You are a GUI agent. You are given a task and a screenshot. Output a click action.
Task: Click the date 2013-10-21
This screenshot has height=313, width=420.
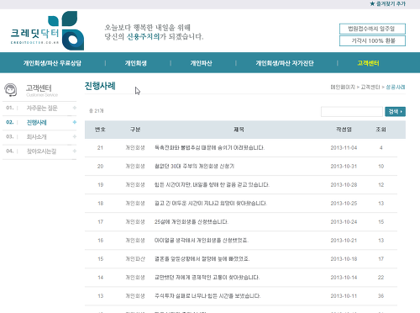click(x=344, y=241)
